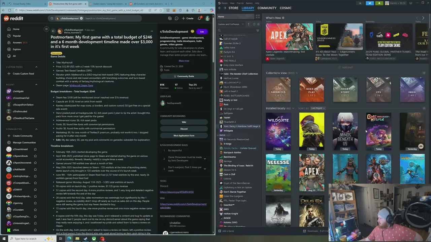Open the discord.gg invite link
The image size is (431, 242).
pyautogui.click(x=177, y=192)
